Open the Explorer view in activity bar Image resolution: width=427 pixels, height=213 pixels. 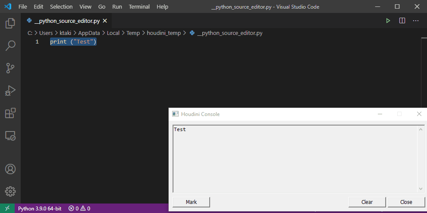[10, 23]
